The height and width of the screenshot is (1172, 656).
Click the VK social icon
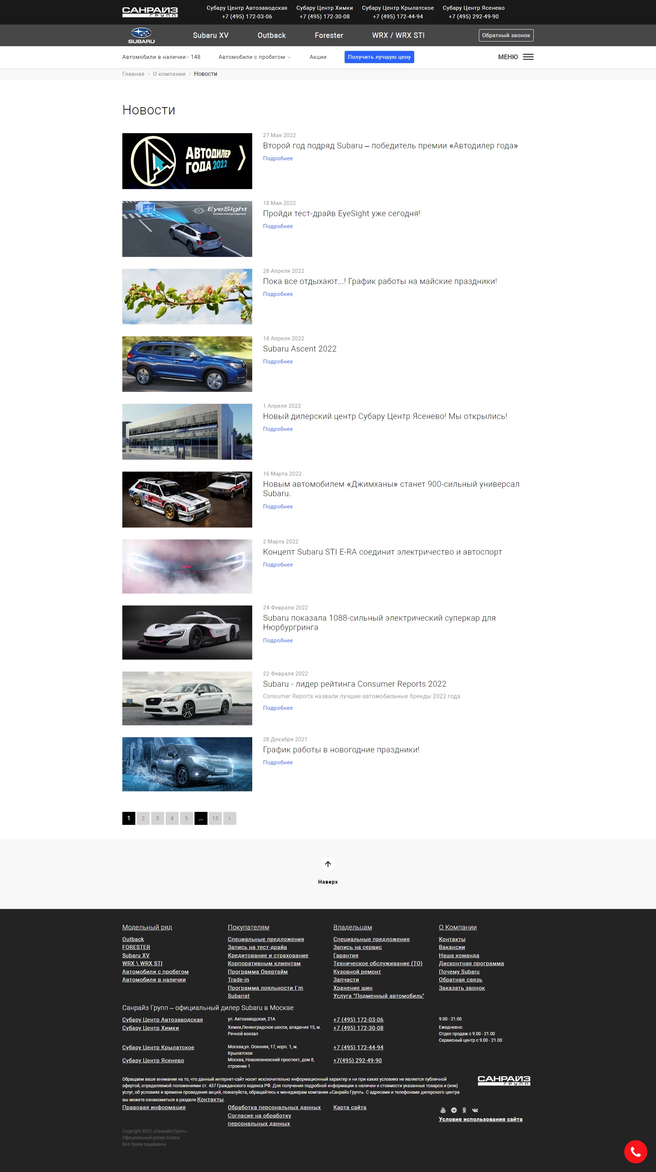coord(475,1110)
